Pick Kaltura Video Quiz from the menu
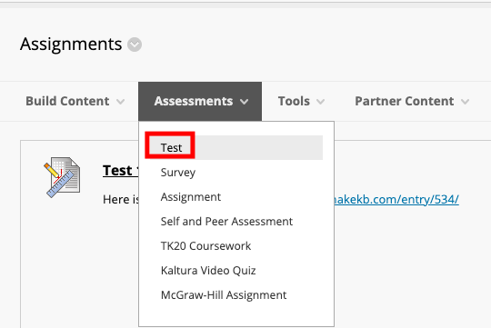 [208, 271]
